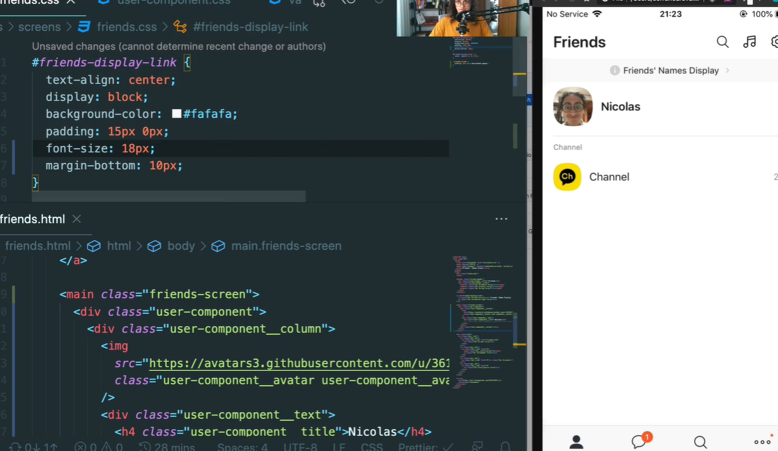The image size is (778, 451).
Task: Open settings gear in Friends header
Action: [x=774, y=42]
